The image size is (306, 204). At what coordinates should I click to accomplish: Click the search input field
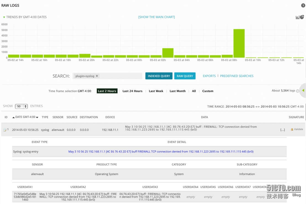point(122,76)
